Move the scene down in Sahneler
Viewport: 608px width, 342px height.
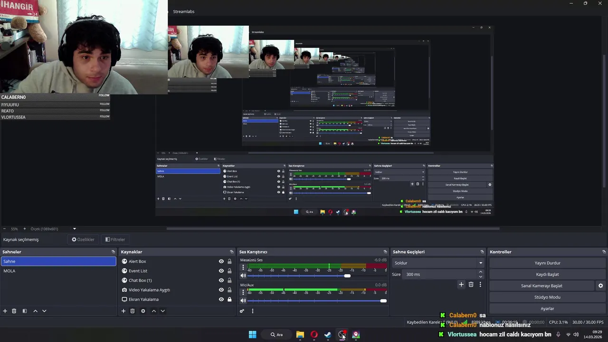point(44,311)
